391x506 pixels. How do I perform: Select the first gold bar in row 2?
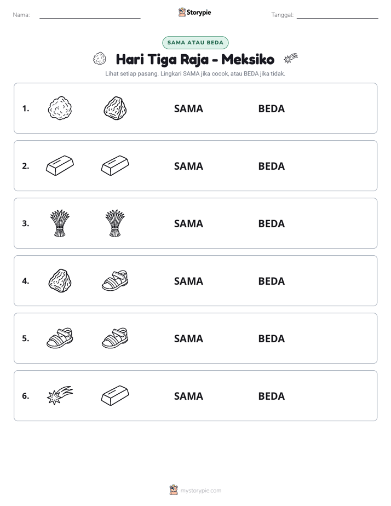coord(60,166)
